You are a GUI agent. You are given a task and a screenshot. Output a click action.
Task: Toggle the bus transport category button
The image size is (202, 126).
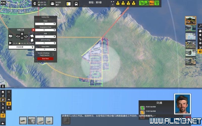pos(9,104)
